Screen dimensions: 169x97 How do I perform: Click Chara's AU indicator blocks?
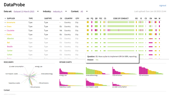(x=88, y=26)
